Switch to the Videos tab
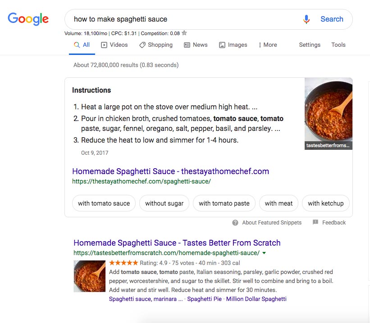Viewport: 370px width, 323px height. (114, 45)
